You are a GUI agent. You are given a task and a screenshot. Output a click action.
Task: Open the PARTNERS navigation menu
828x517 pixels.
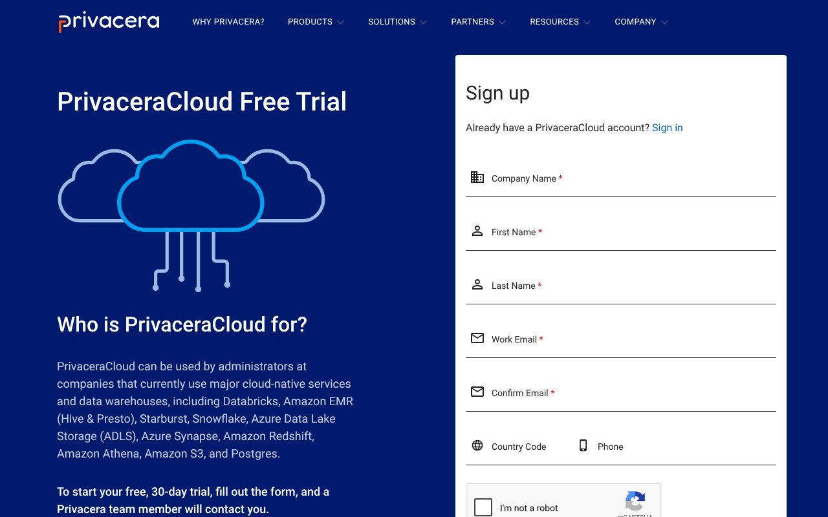point(478,21)
